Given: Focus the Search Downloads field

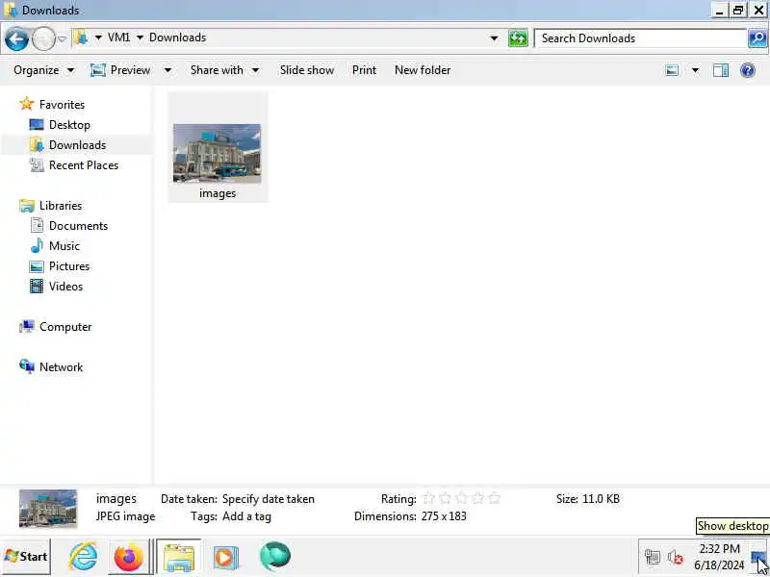Looking at the screenshot, I should pos(641,38).
